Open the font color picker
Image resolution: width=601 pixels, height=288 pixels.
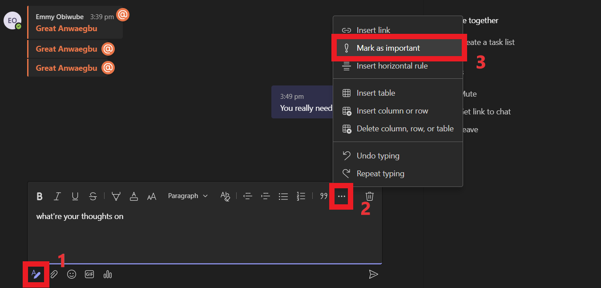pyautogui.click(x=134, y=196)
